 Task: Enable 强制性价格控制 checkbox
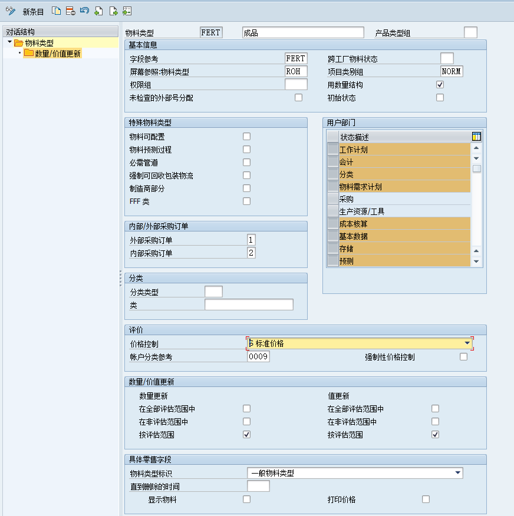[x=463, y=357]
